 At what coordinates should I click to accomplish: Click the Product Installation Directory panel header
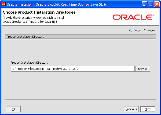pyautogui.click(x=80, y=37)
